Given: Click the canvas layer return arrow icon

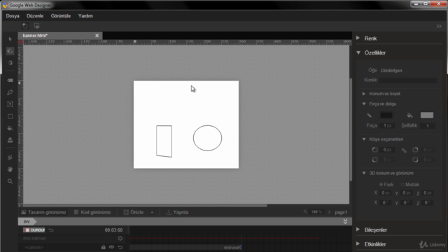Looking at the screenshot, I should (120, 247).
